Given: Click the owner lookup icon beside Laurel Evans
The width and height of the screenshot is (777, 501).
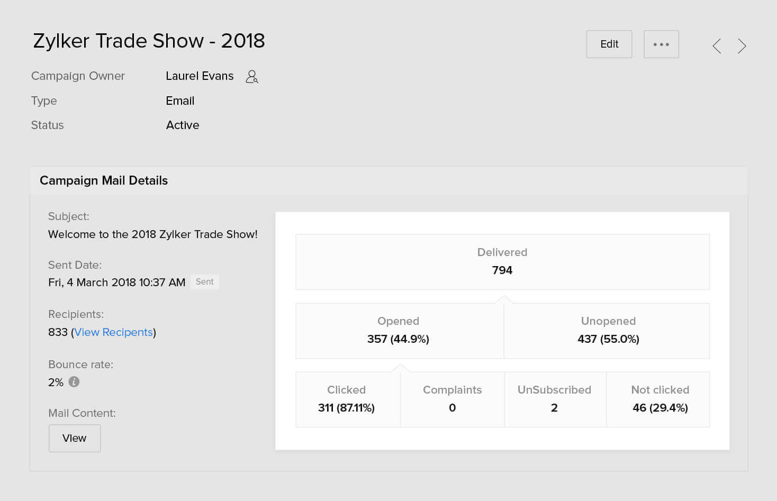Looking at the screenshot, I should tap(252, 77).
